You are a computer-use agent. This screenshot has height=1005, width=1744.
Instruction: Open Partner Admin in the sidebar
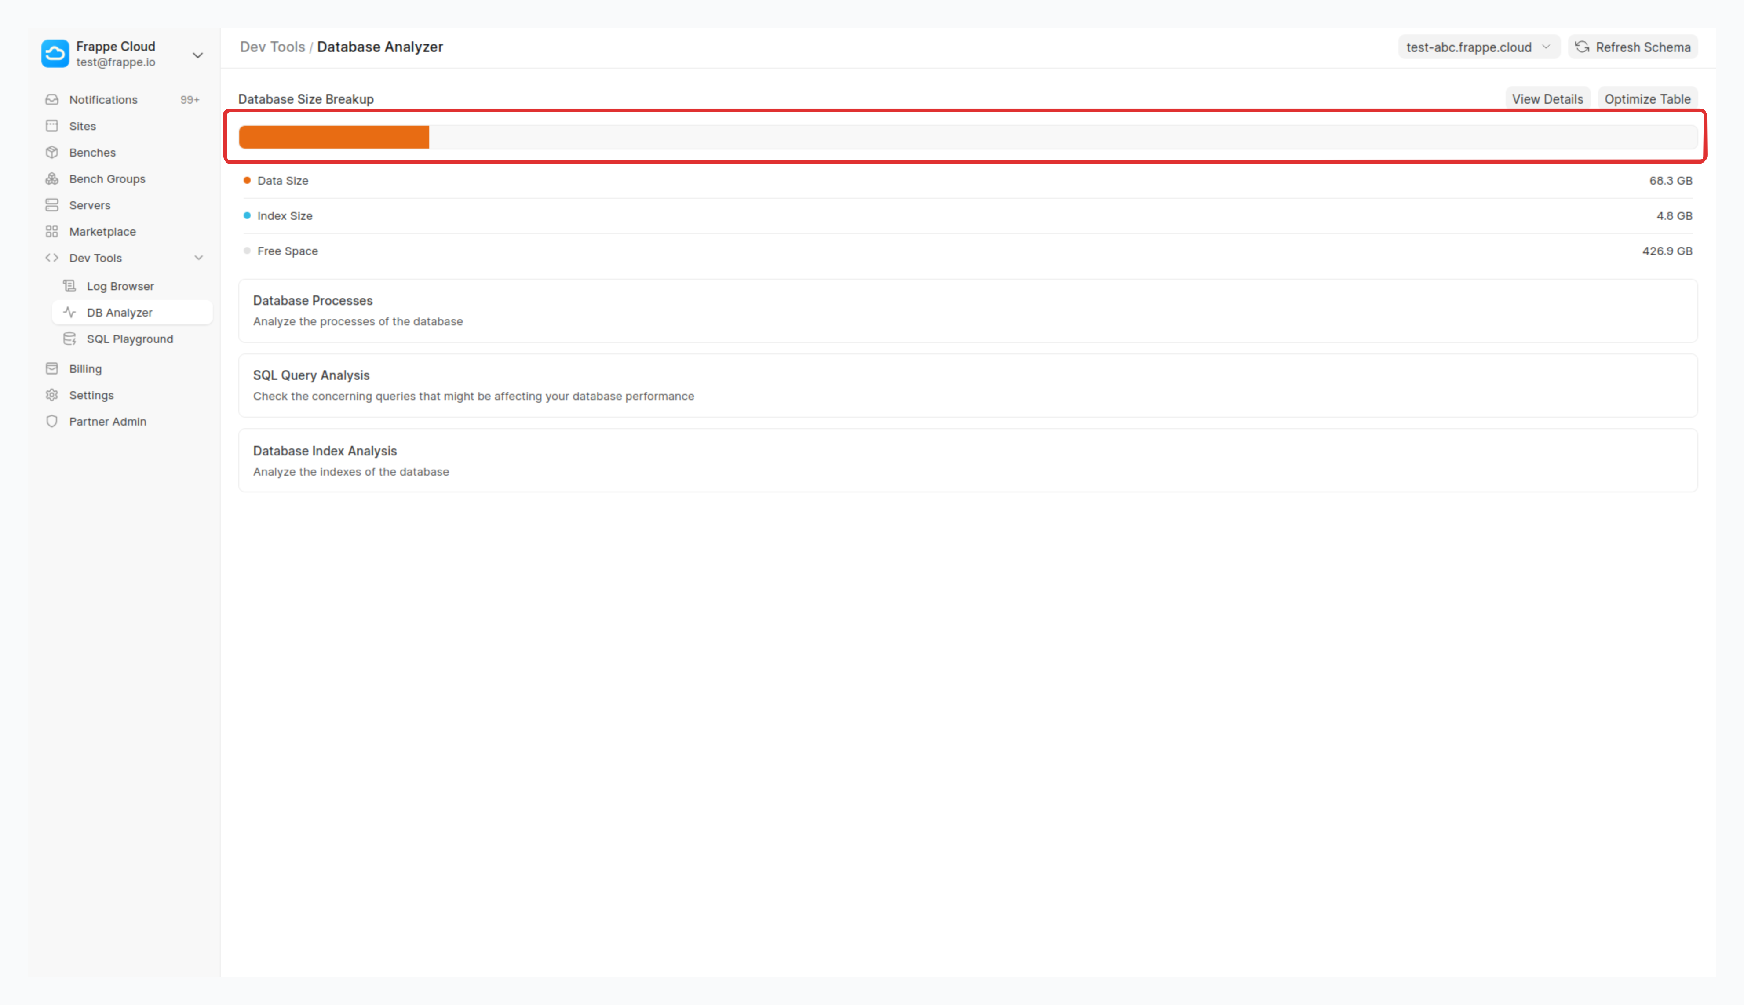pyautogui.click(x=122, y=421)
